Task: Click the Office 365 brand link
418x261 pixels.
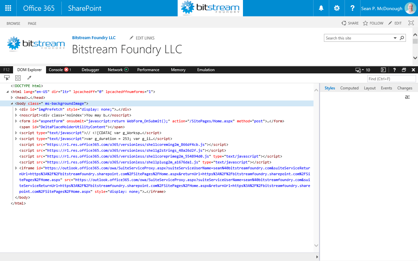Action: tap(39, 8)
